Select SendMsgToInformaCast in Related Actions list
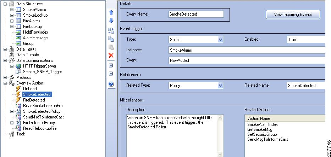 click(x=267, y=139)
